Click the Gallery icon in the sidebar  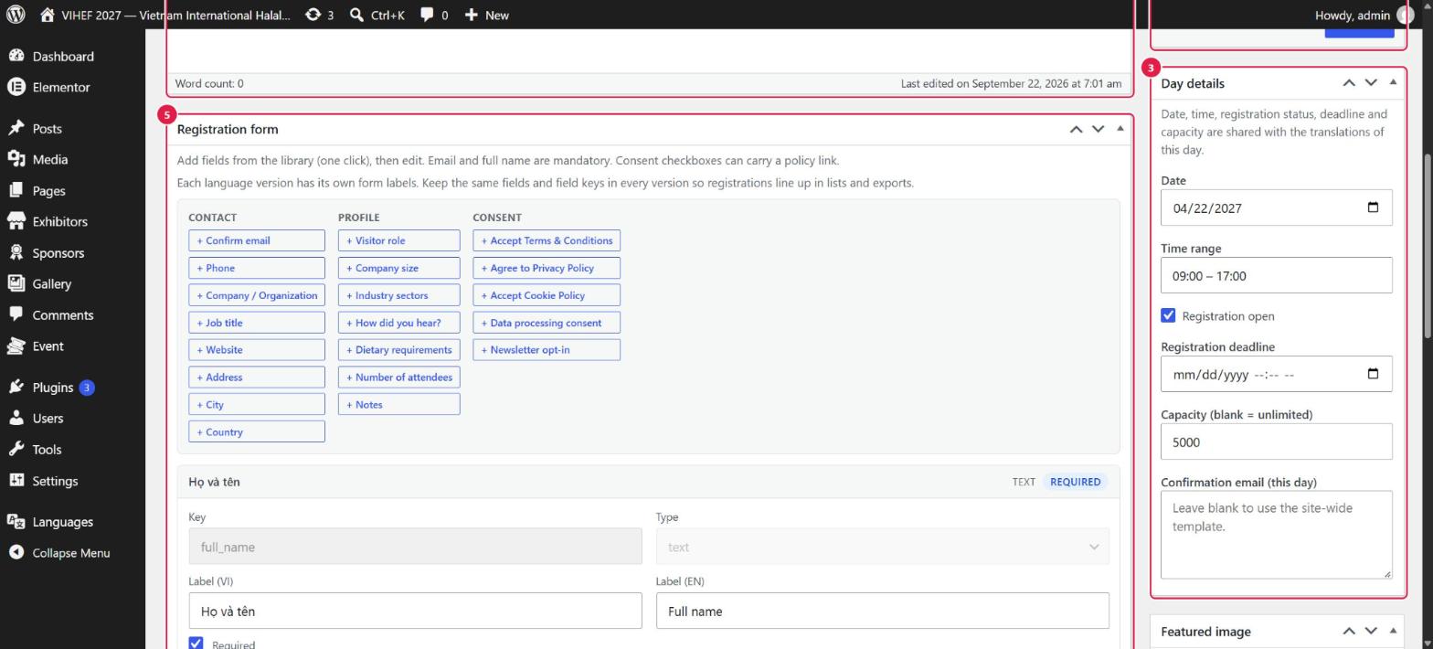tap(16, 283)
